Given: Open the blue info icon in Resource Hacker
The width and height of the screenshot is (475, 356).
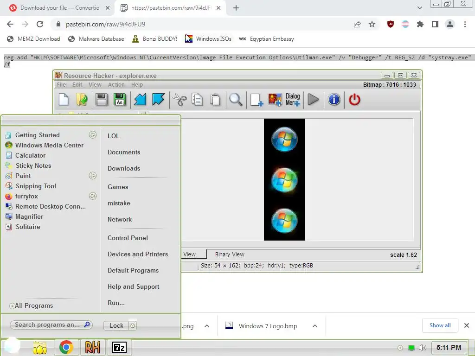Looking at the screenshot, I should tap(334, 100).
